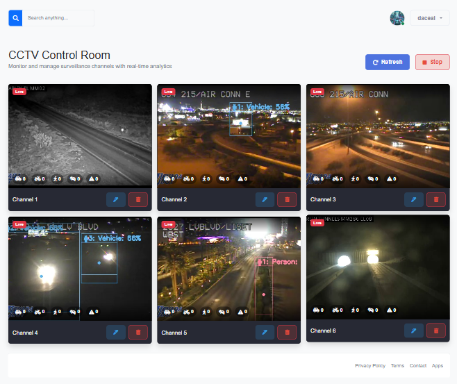Delete Channel 2 using the trash icon
The width and height of the screenshot is (457, 384).
tap(287, 199)
